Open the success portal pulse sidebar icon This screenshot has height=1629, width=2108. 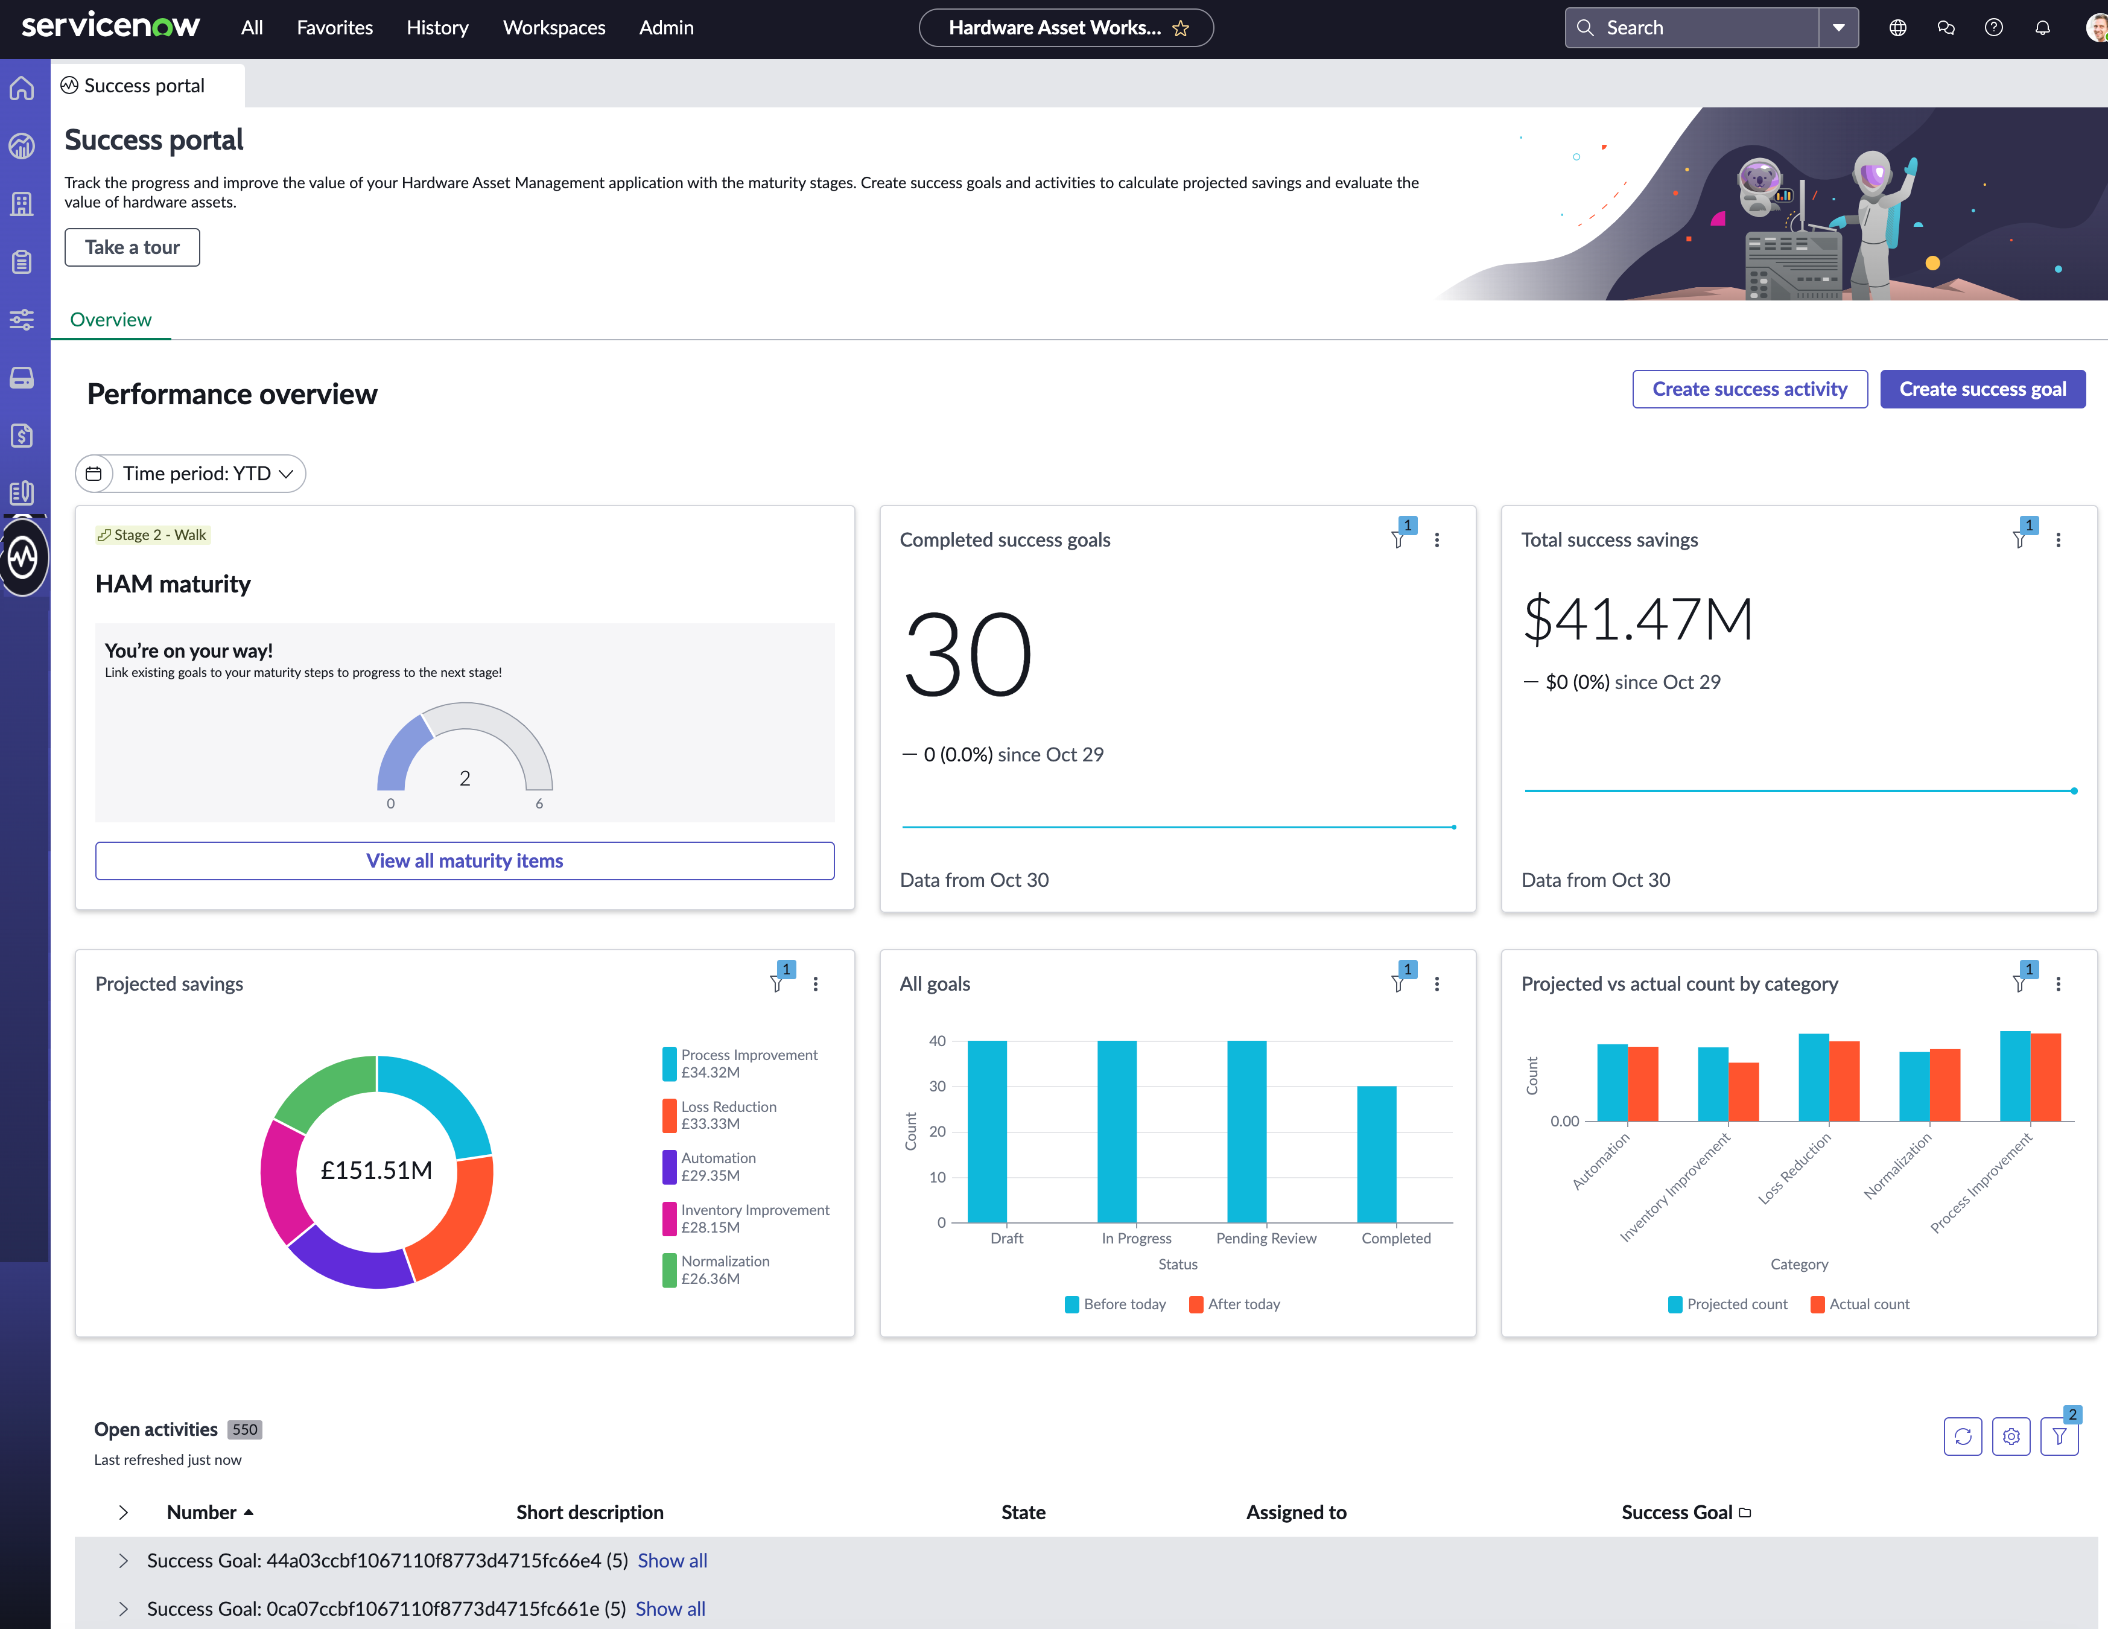tap(23, 557)
